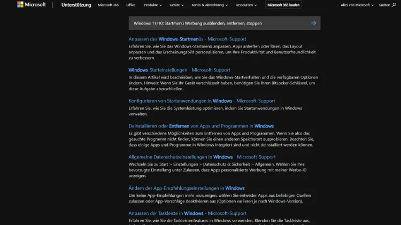This screenshot has height=225, width=401.
Task: Open Anpassen der Taskleiste in Windows link
Action: tap(188, 213)
